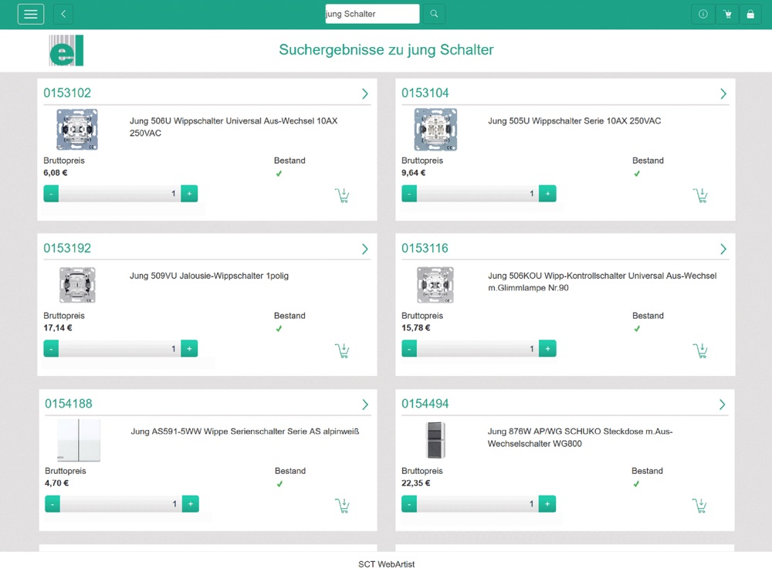This screenshot has height=579, width=772.
Task: Click quantity field of item 0154494
Action: (x=478, y=503)
